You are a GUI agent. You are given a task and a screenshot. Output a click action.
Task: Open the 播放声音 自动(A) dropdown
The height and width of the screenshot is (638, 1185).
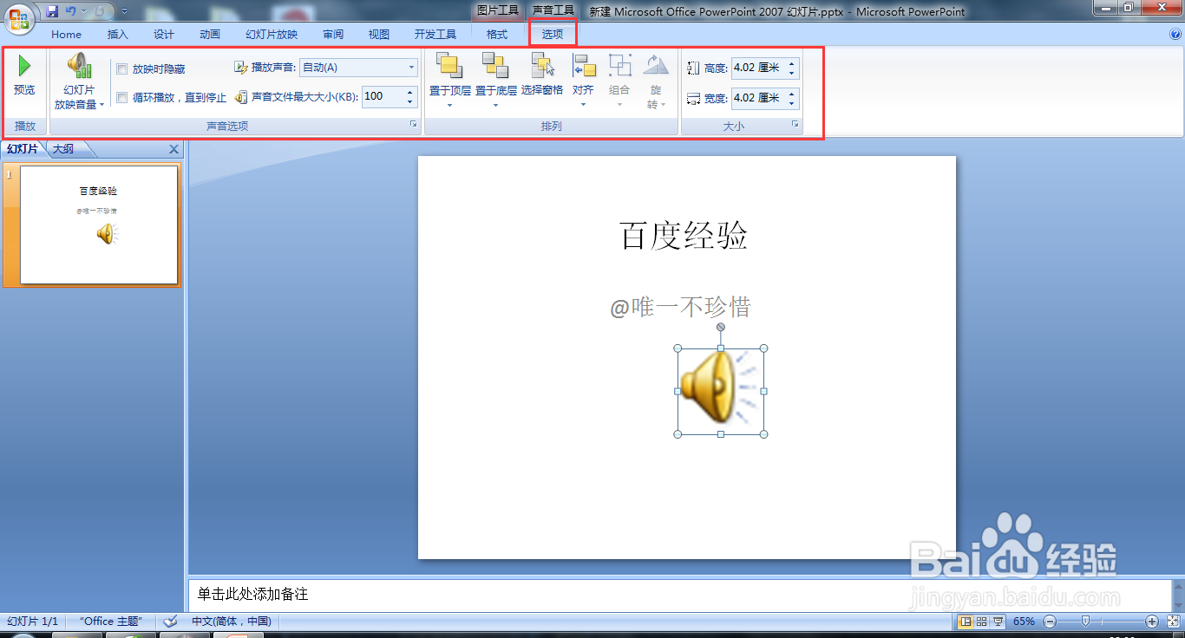pos(412,67)
